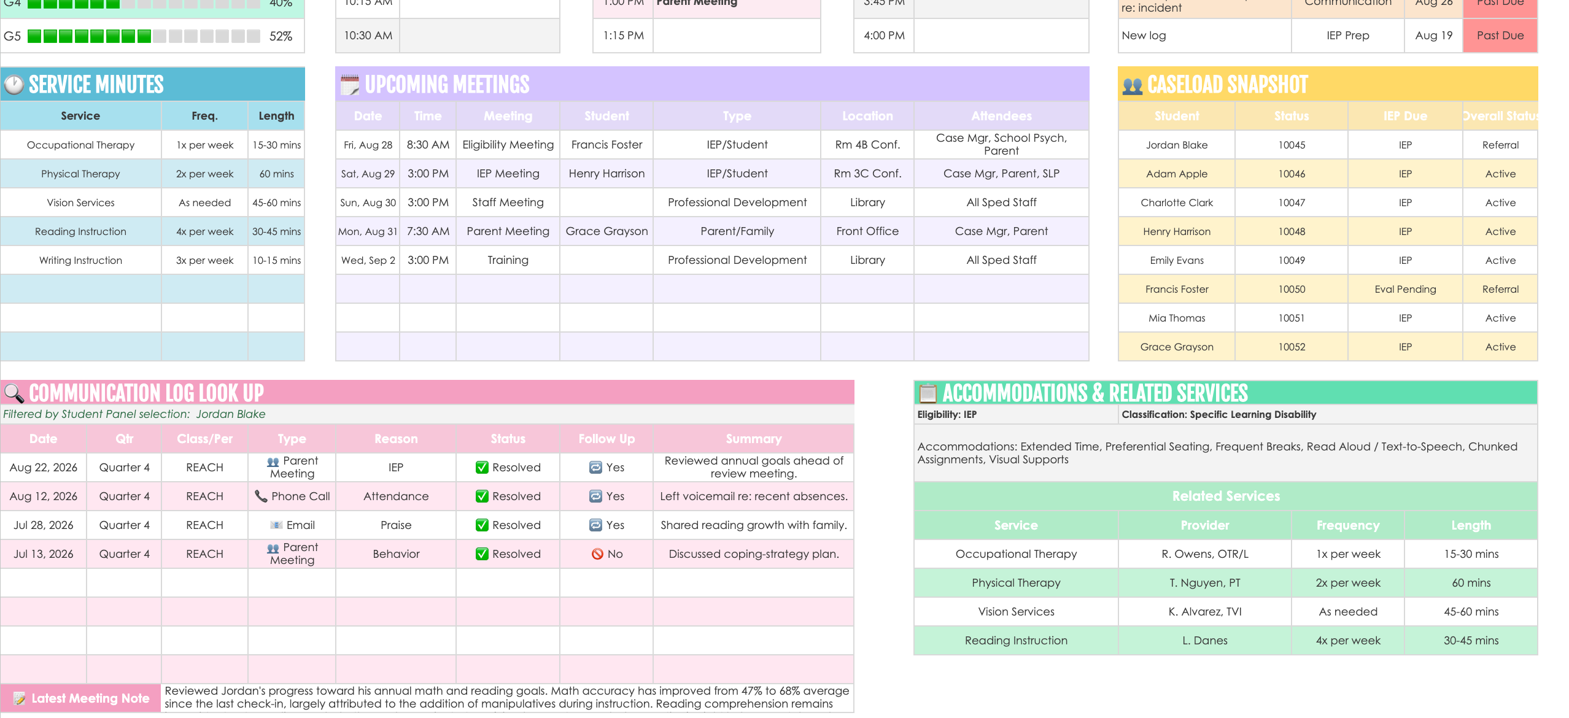Click the Attendees column header in Upcoming Meetings

1001,116
